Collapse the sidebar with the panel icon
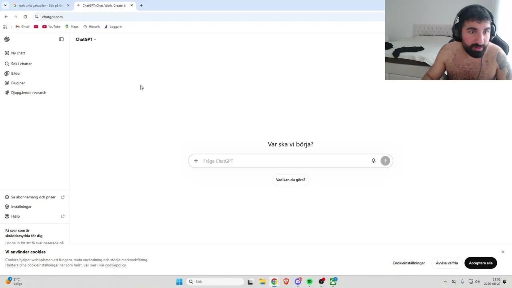Screen dimensions: 512x288 (x=61, y=39)
